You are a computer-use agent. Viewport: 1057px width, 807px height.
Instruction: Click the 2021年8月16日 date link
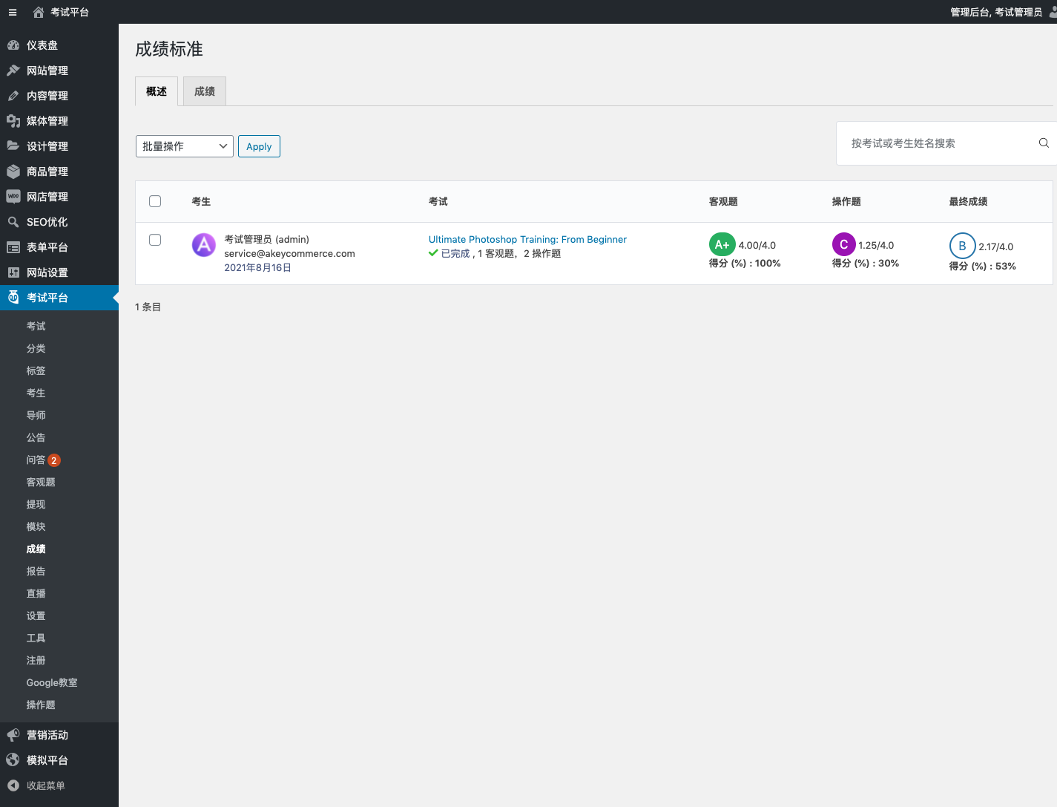(257, 267)
